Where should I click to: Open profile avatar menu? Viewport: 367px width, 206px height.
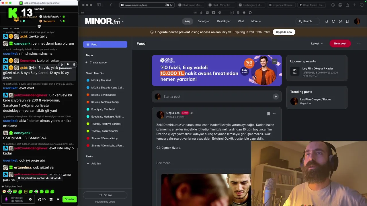pos(357,21)
